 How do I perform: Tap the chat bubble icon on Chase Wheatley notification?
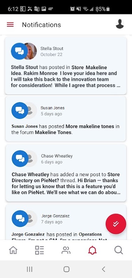coord(20,158)
